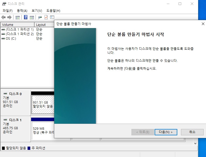Click 다음(N) > to continue the wizard

click(x=166, y=132)
